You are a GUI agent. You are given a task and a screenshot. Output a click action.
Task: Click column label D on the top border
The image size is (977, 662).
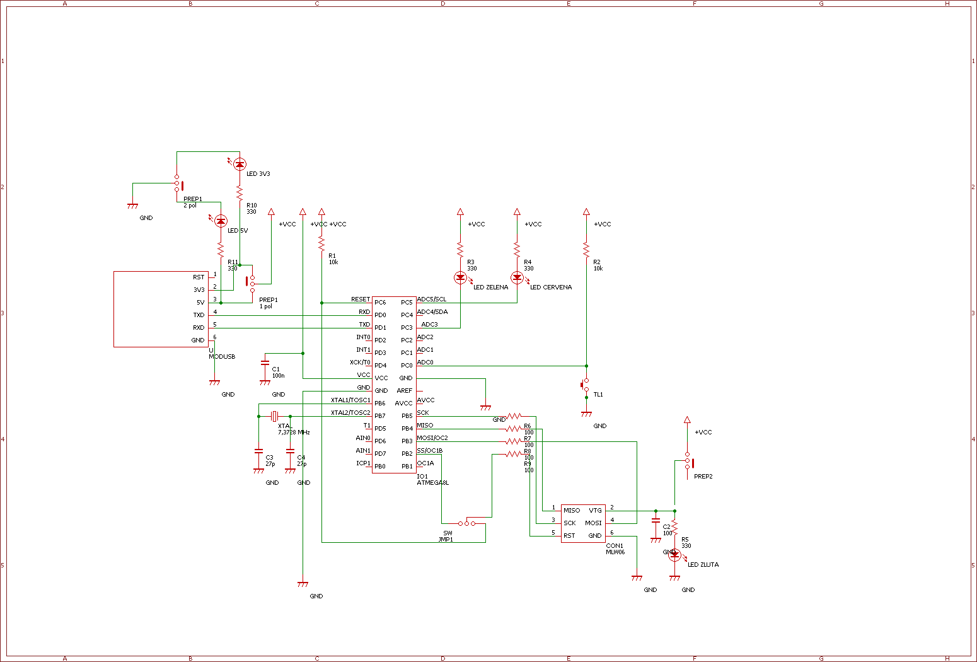pyautogui.click(x=443, y=3)
